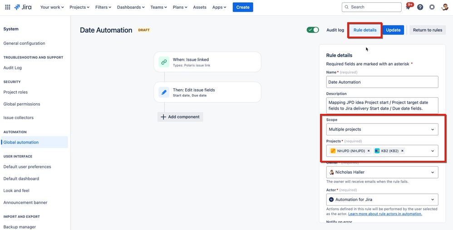Open Default dashboard in sidebar

[21, 179]
